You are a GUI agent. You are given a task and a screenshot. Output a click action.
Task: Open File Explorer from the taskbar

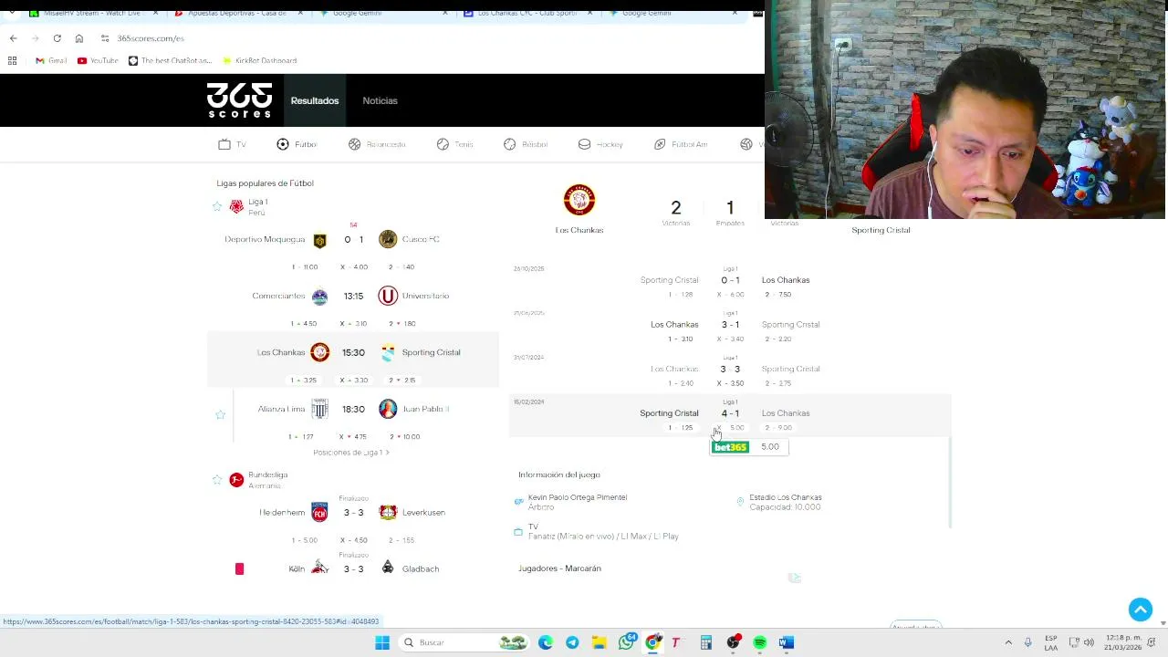point(599,642)
